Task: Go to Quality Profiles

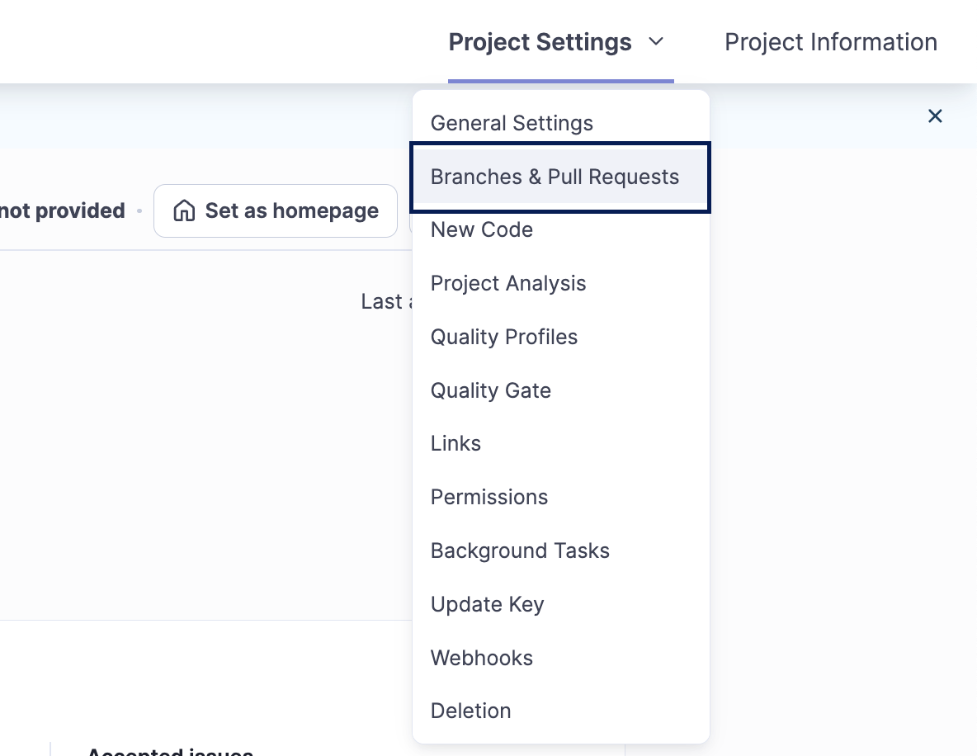Action: tap(504, 337)
